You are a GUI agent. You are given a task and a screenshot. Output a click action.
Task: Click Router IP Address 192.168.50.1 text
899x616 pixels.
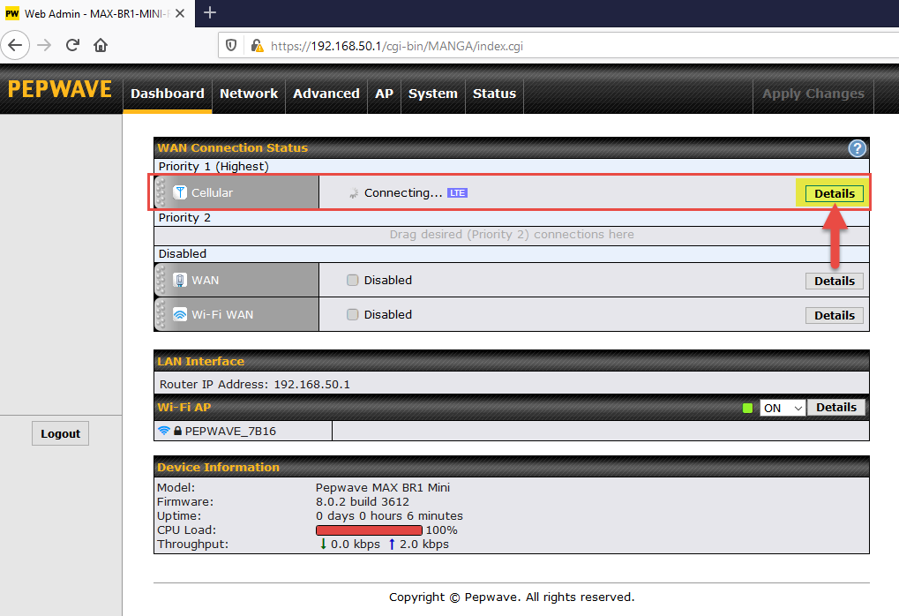pos(255,384)
